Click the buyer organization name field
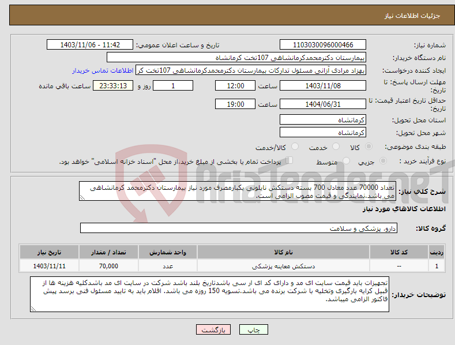 [x=236, y=58]
